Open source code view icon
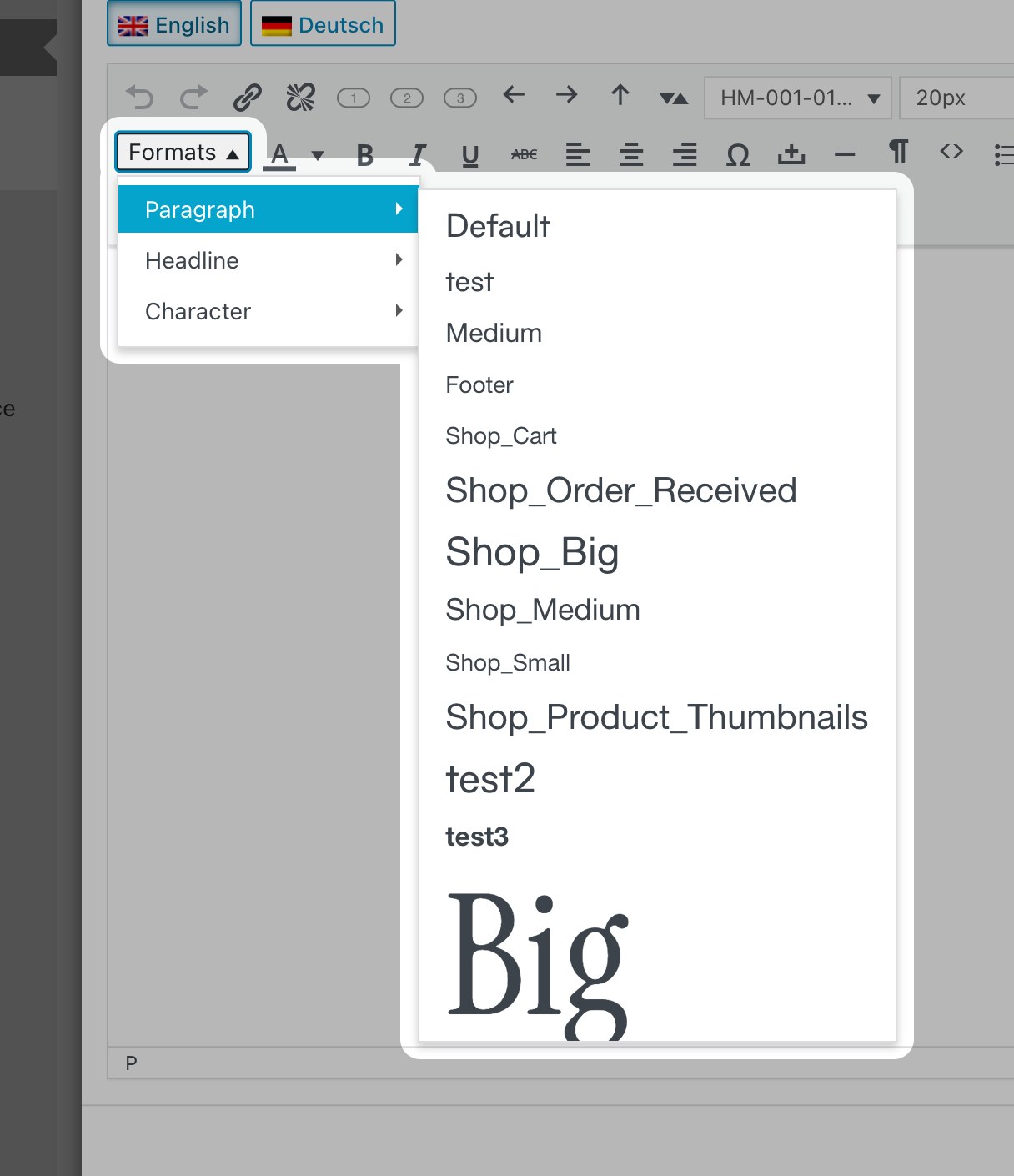Viewport: 1014px width, 1176px height. (x=951, y=152)
